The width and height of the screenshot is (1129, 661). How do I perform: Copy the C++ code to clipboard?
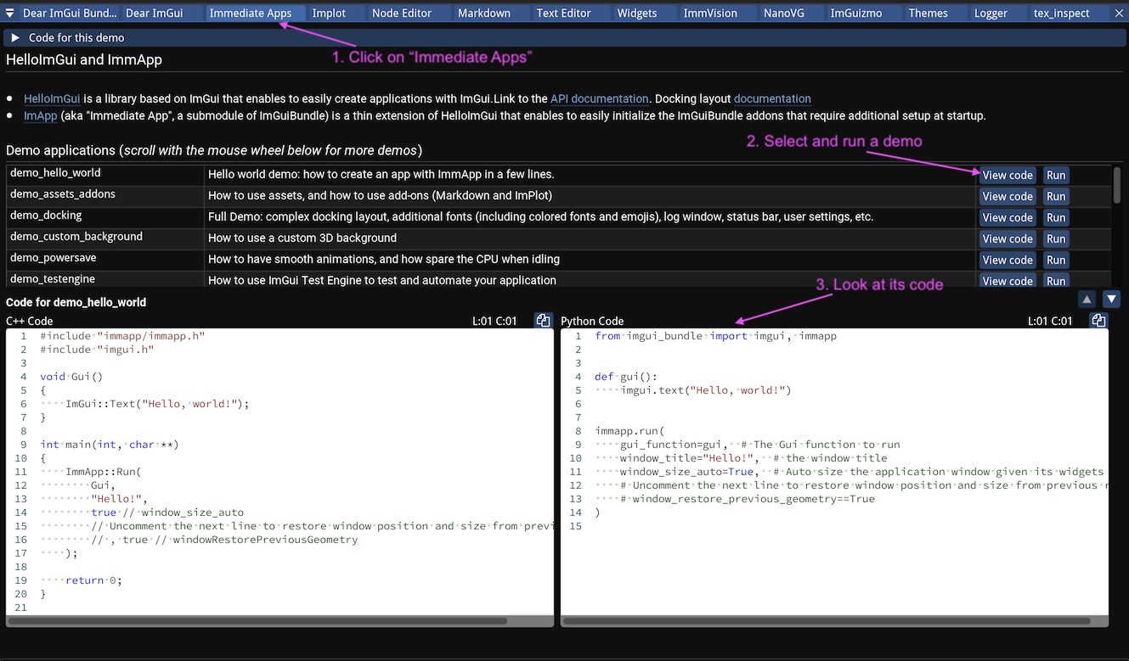point(542,320)
